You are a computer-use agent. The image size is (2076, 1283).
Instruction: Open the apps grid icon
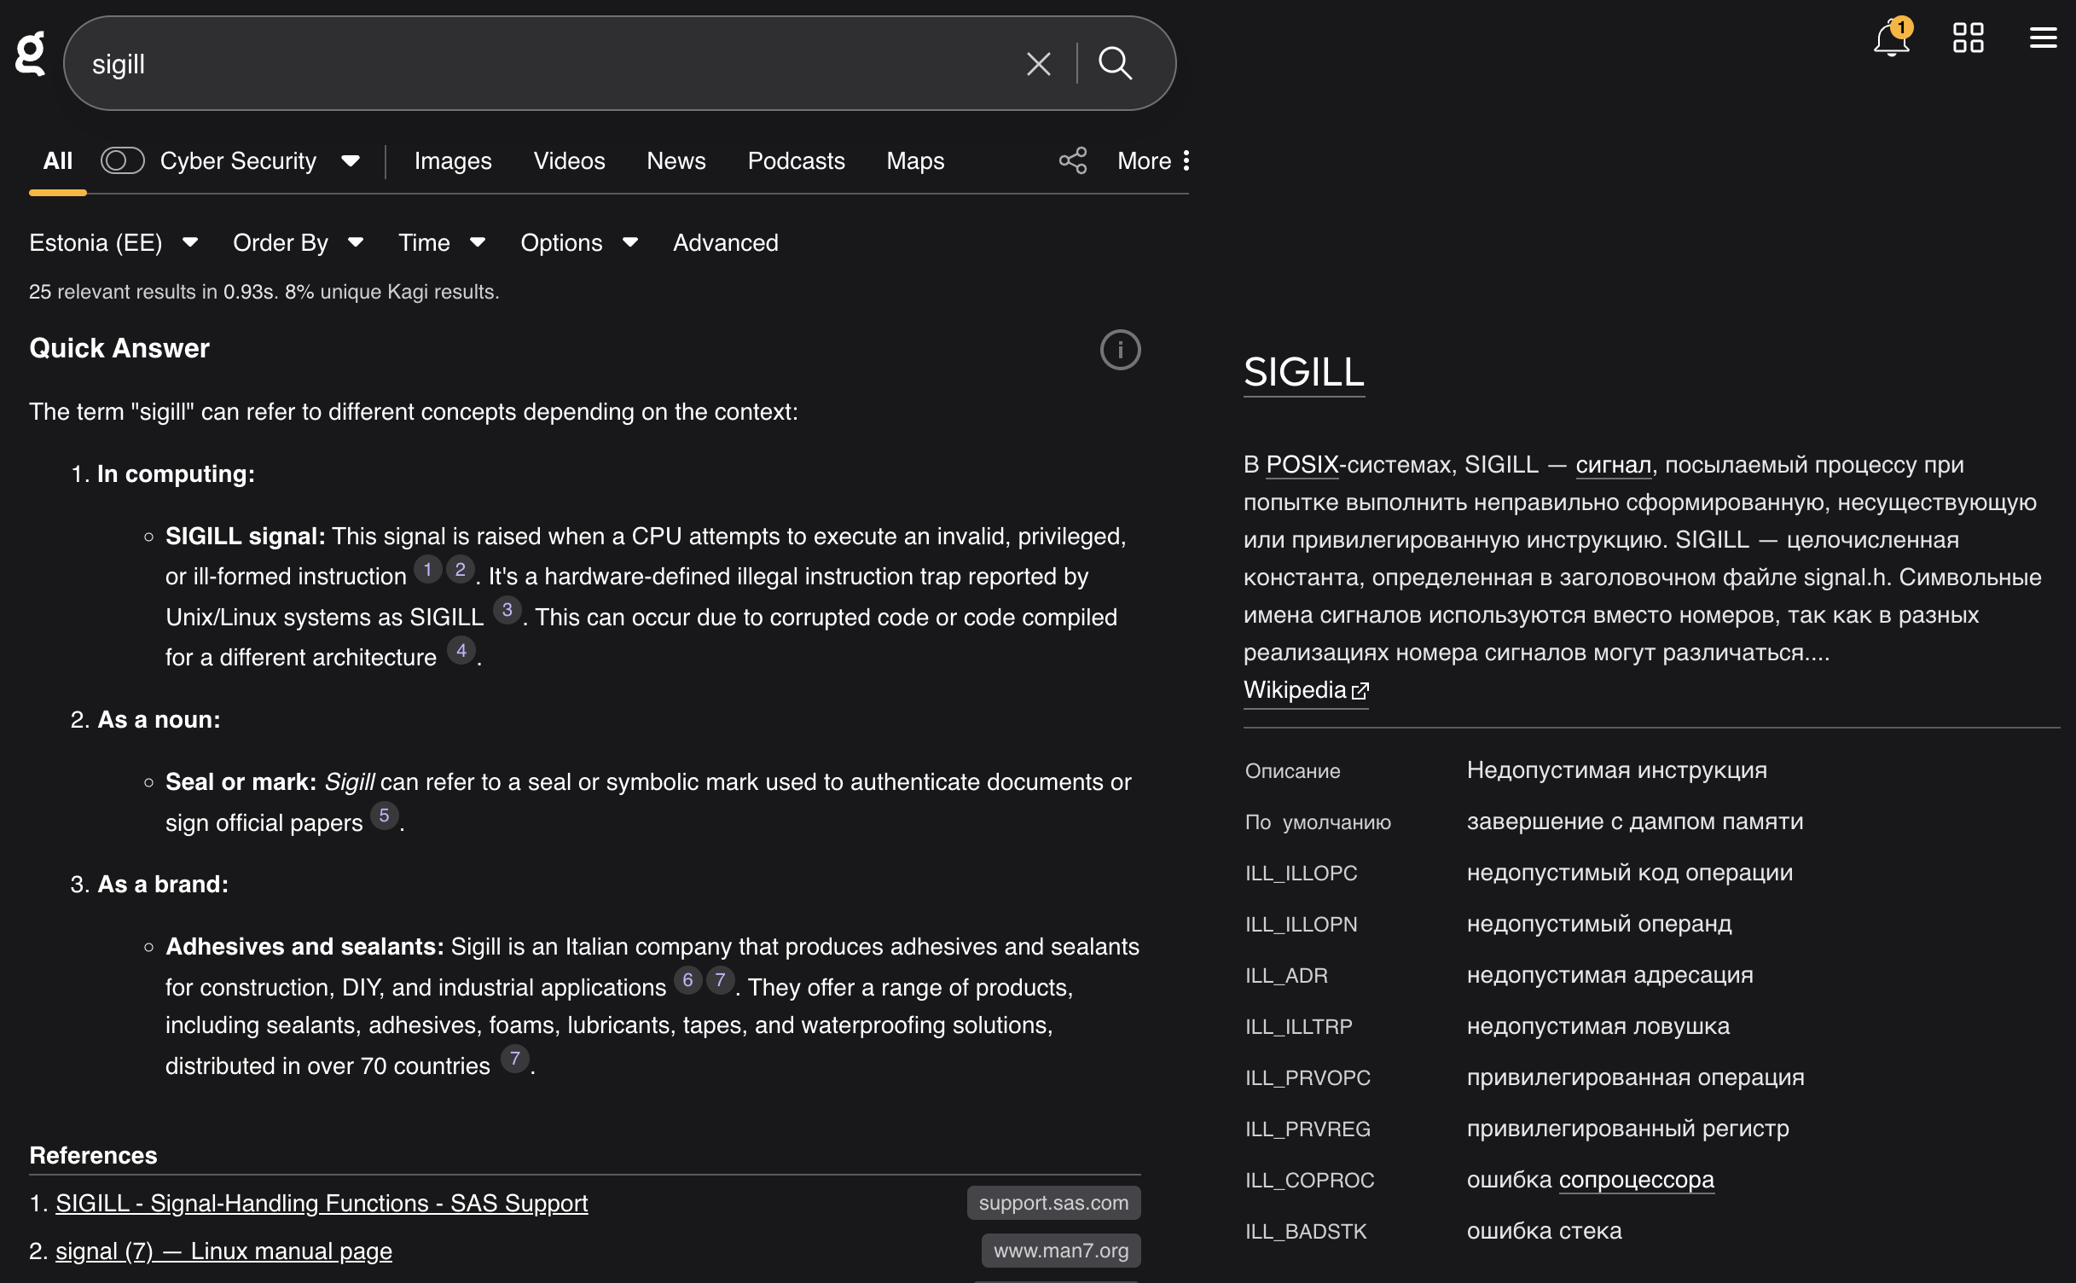pos(1968,38)
